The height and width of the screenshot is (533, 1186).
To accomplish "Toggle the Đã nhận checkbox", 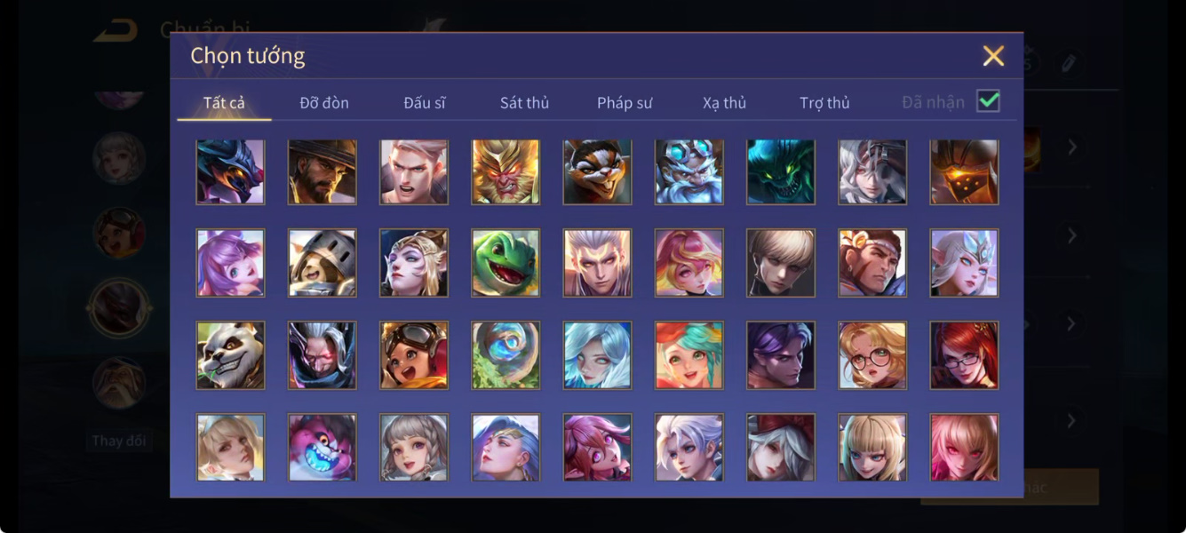I will pos(988,101).
